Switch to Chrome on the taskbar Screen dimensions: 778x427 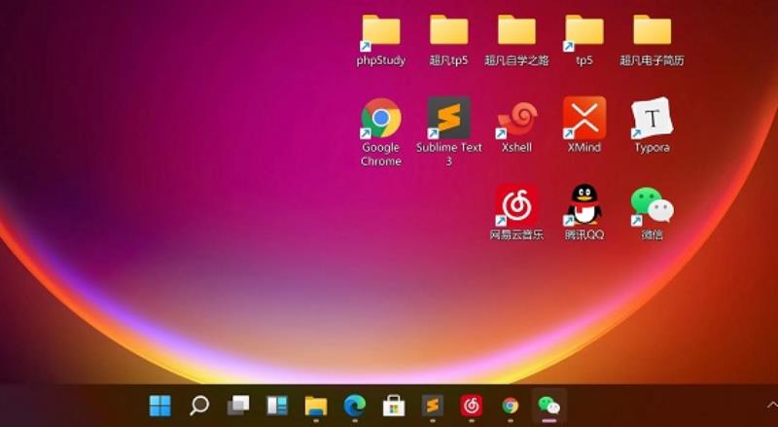click(510, 406)
